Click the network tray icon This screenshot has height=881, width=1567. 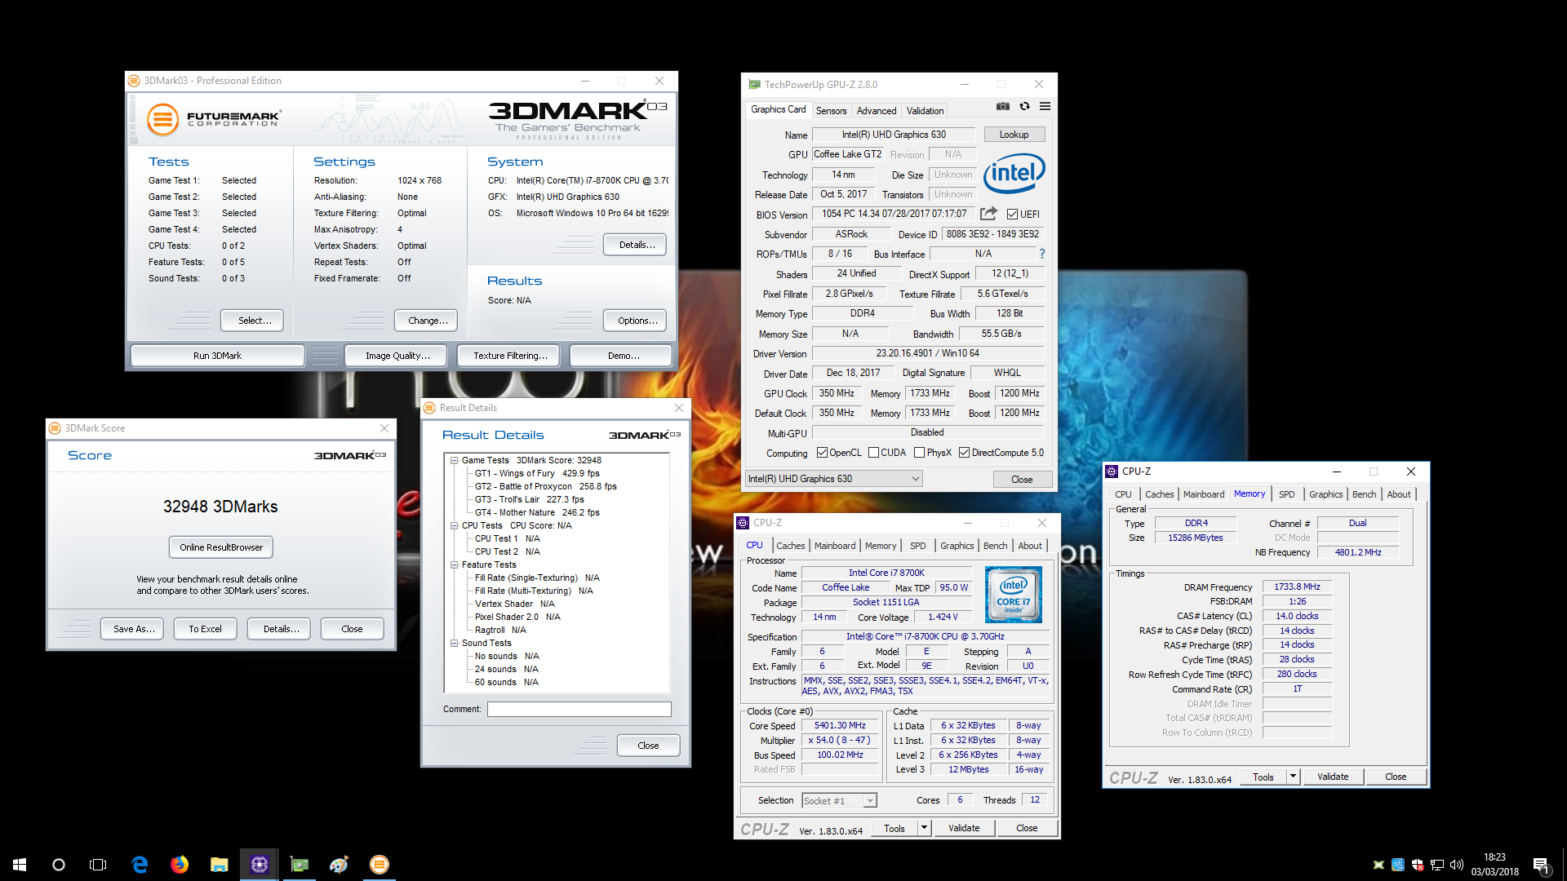click(x=1437, y=865)
